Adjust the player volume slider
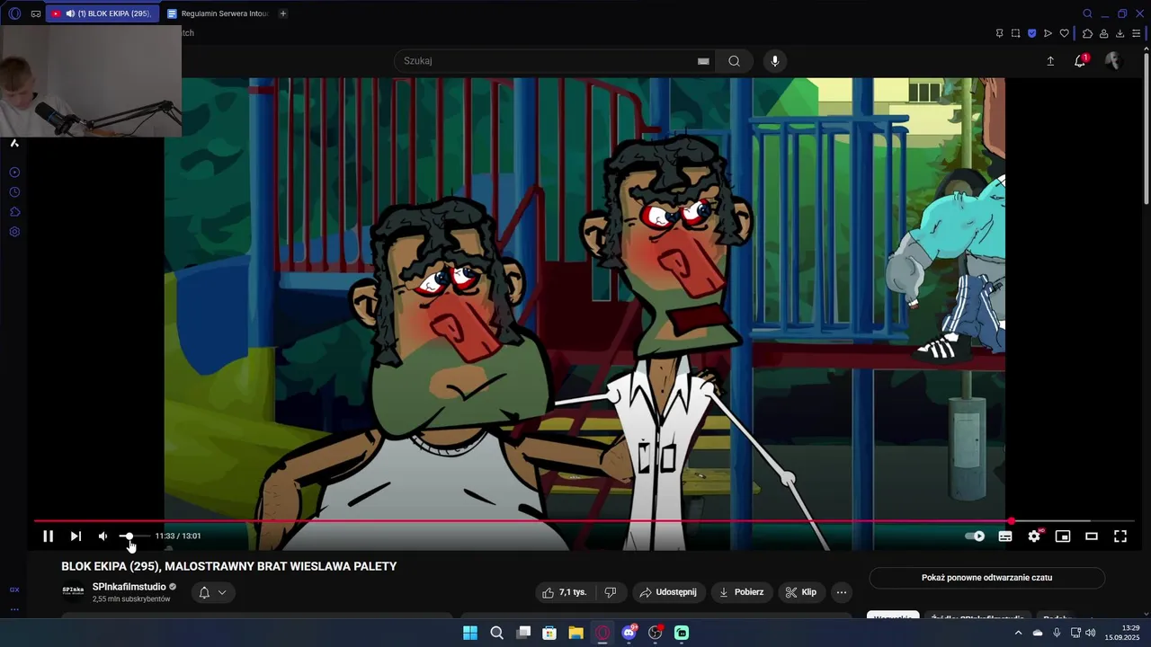Viewport: 1151px width, 647px height. 134,536
